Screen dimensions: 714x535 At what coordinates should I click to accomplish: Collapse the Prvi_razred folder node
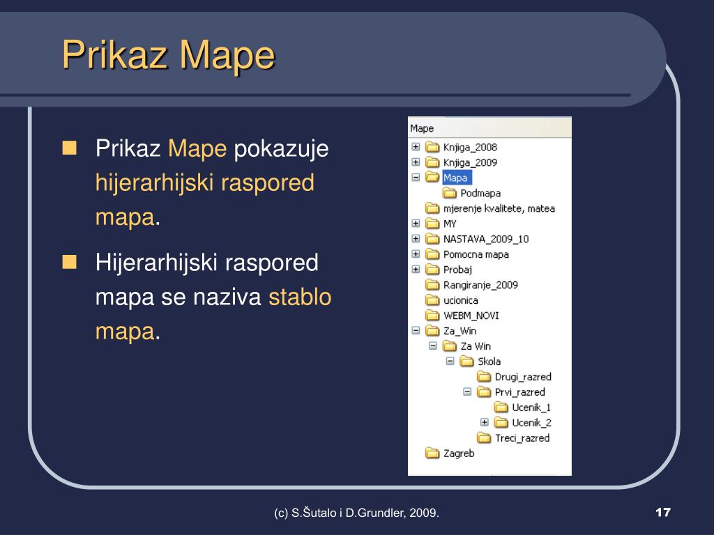point(467,391)
